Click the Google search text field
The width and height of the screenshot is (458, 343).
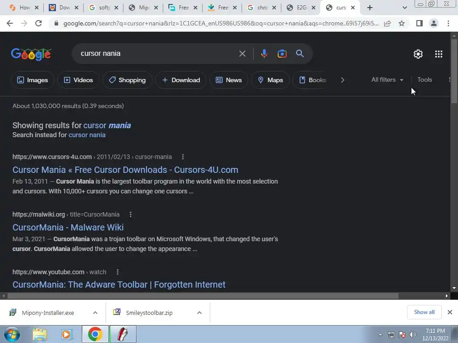coord(158,54)
